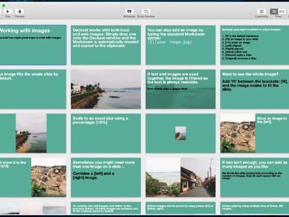Select slide 'Move an image to the [left]'

pyautogui.click(x=254, y=133)
